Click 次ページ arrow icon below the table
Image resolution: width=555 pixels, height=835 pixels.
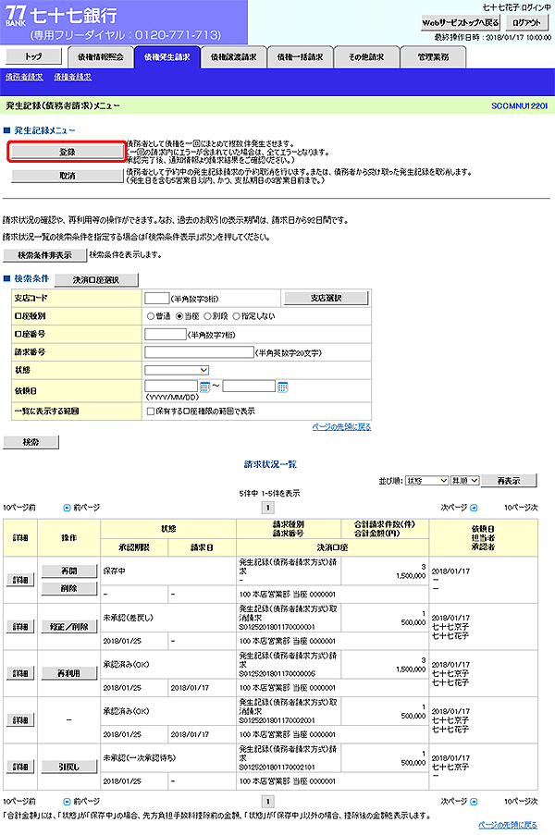[x=474, y=802]
